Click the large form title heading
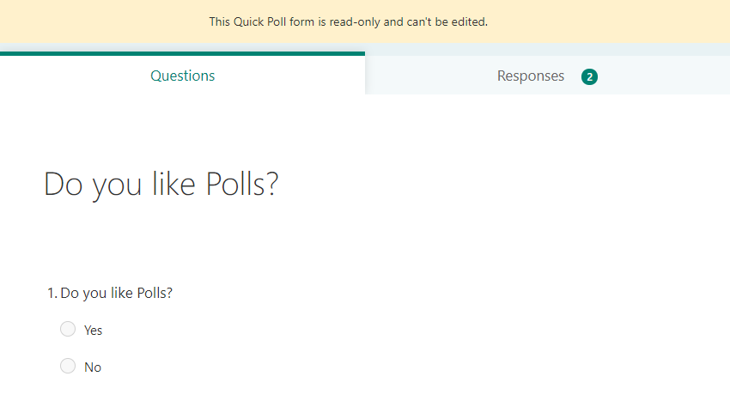Screen dimensions: 730x419 tap(161, 185)
